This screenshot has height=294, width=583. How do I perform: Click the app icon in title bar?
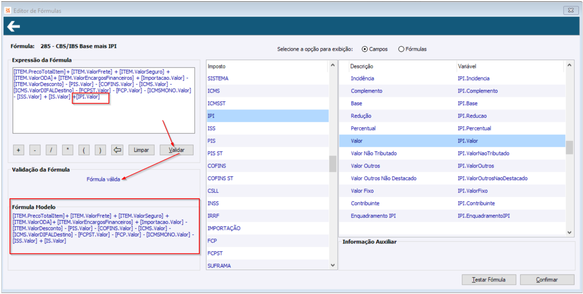pyautogui.click(x=8, y=10)
